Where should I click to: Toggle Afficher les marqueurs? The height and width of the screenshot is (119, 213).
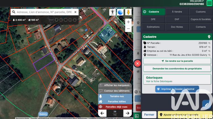coord(115,85)
